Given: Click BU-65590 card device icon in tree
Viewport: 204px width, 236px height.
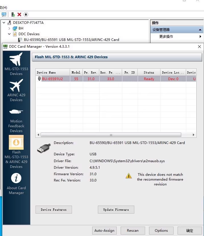Looking at the screenshot, I should (20, 40).
